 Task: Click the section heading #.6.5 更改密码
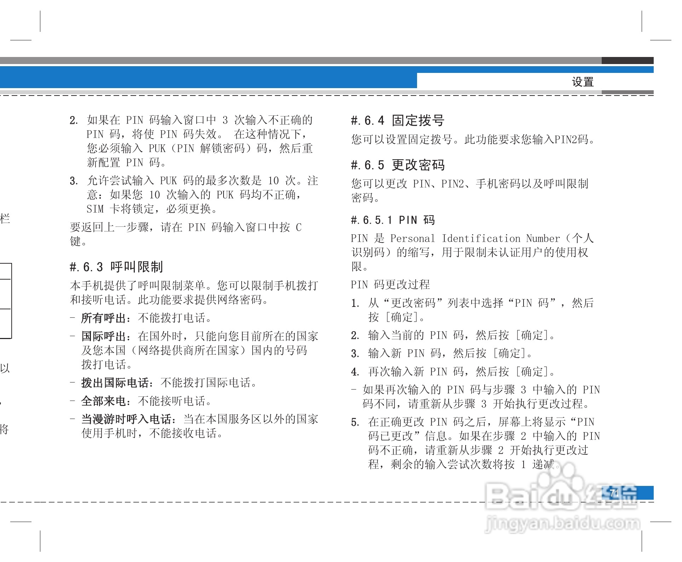[398, 165]
